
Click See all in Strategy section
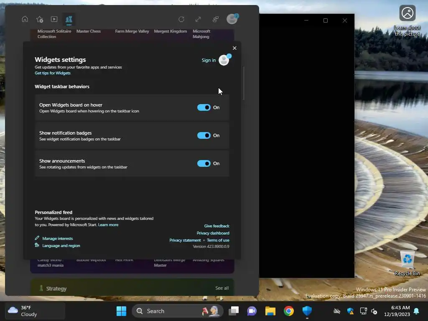[222, 288]
